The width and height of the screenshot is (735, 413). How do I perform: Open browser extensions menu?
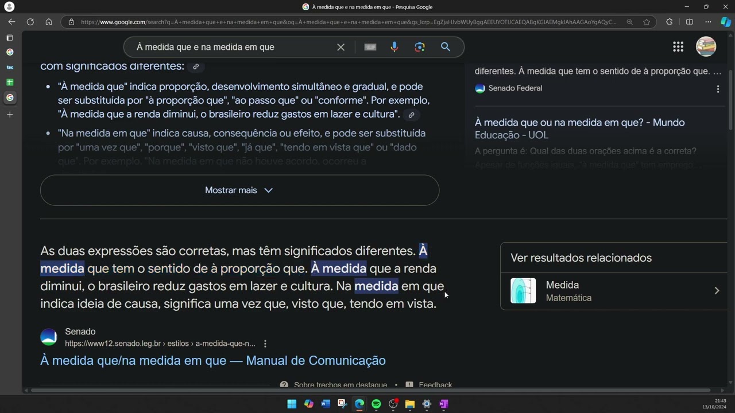tap(669, 22)
